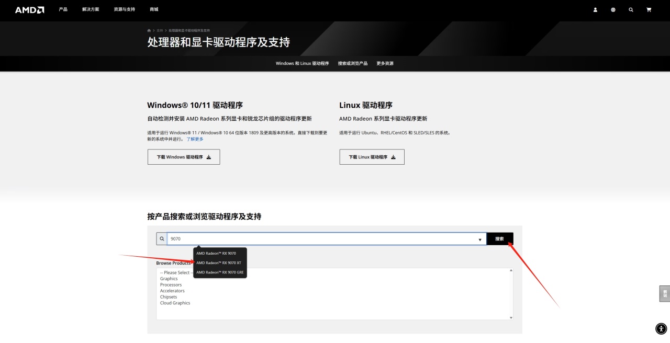Image resolution: width=670 pixels, height=343 pixels.
Task: Open the shopping cart icon
Action: (649, 10)
